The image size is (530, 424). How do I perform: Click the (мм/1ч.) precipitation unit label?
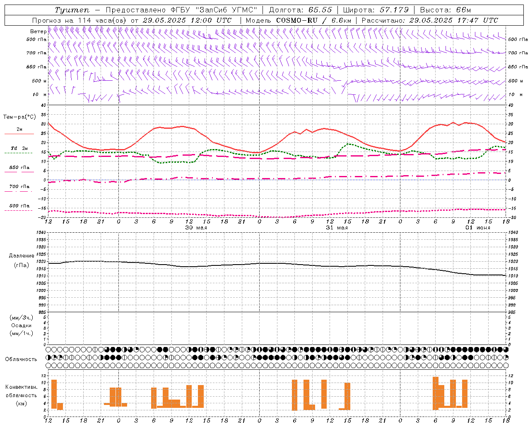[x=22, y=333]
